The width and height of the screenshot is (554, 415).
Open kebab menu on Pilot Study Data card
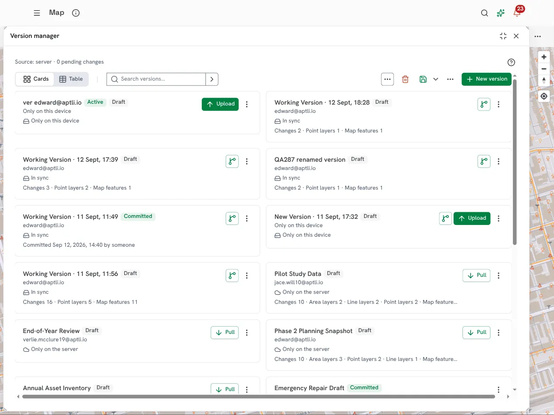pyautogui.click(x=499, y=276)
